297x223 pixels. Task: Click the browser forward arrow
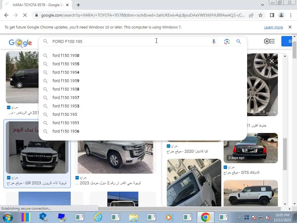[x=16, y=15]
